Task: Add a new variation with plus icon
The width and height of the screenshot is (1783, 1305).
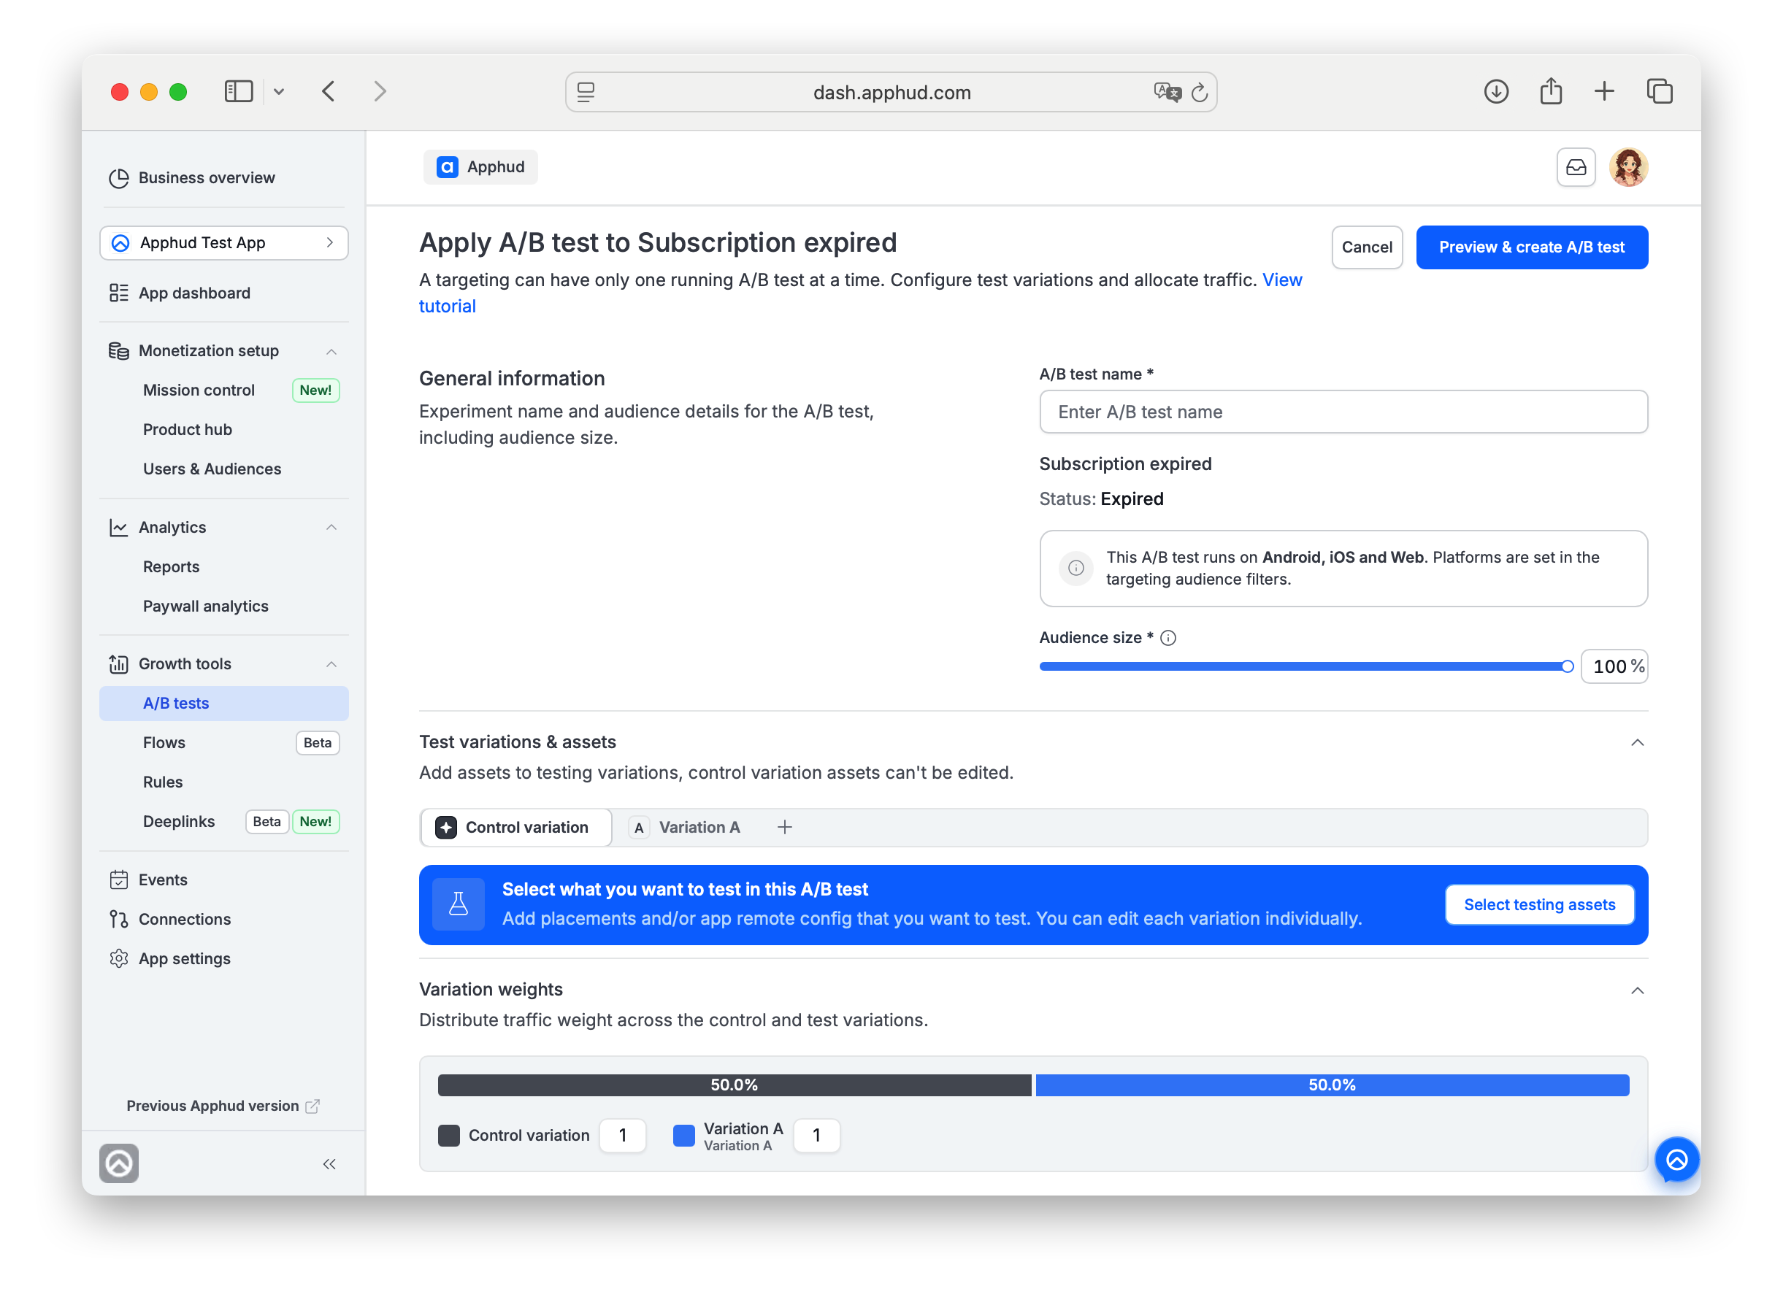Action: point(784,827)
